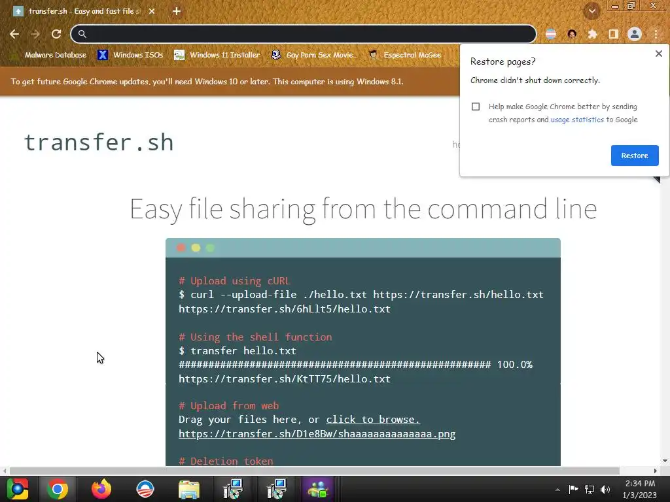Switch to Google Chrome in the taskbar
Viewport: 670px width, 502px height.
click(58, 489)
